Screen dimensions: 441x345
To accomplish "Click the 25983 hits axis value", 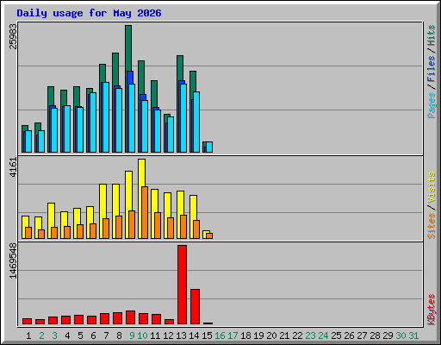I will coord(13,36).
